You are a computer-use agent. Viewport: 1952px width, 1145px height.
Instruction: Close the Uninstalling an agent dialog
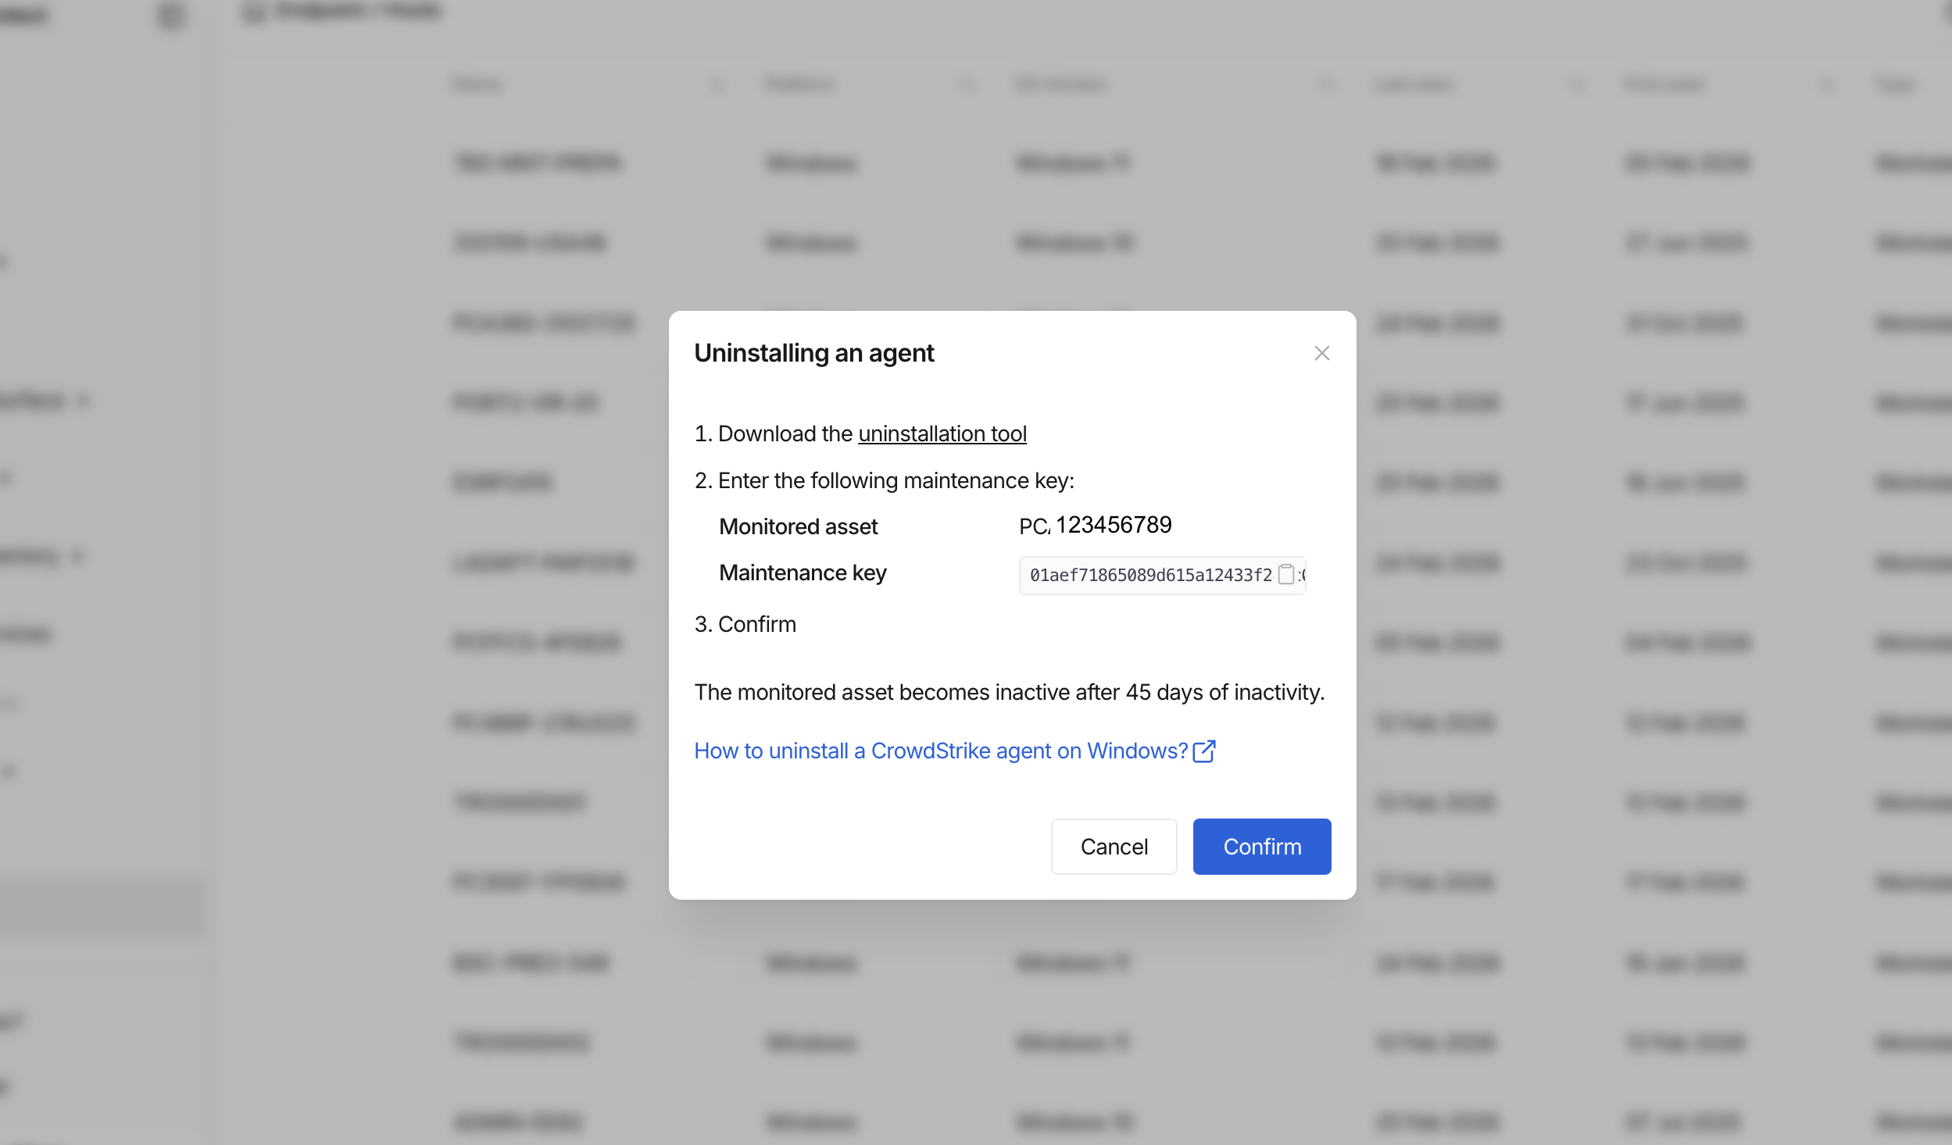(1321, 354)
